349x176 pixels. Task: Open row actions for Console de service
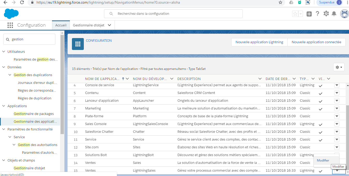point(337,85)
